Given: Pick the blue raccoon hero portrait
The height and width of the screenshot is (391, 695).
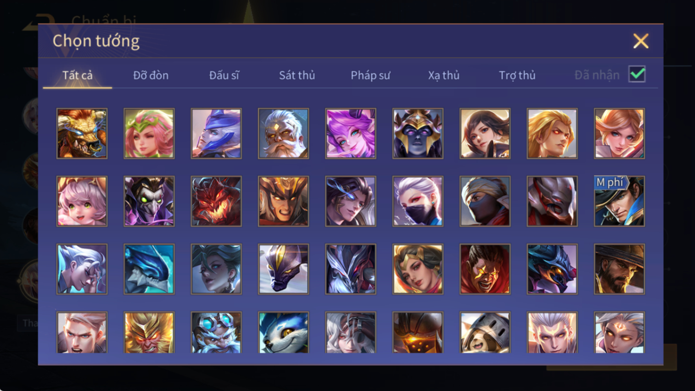Looking at the screenshot, I should 283,332.
